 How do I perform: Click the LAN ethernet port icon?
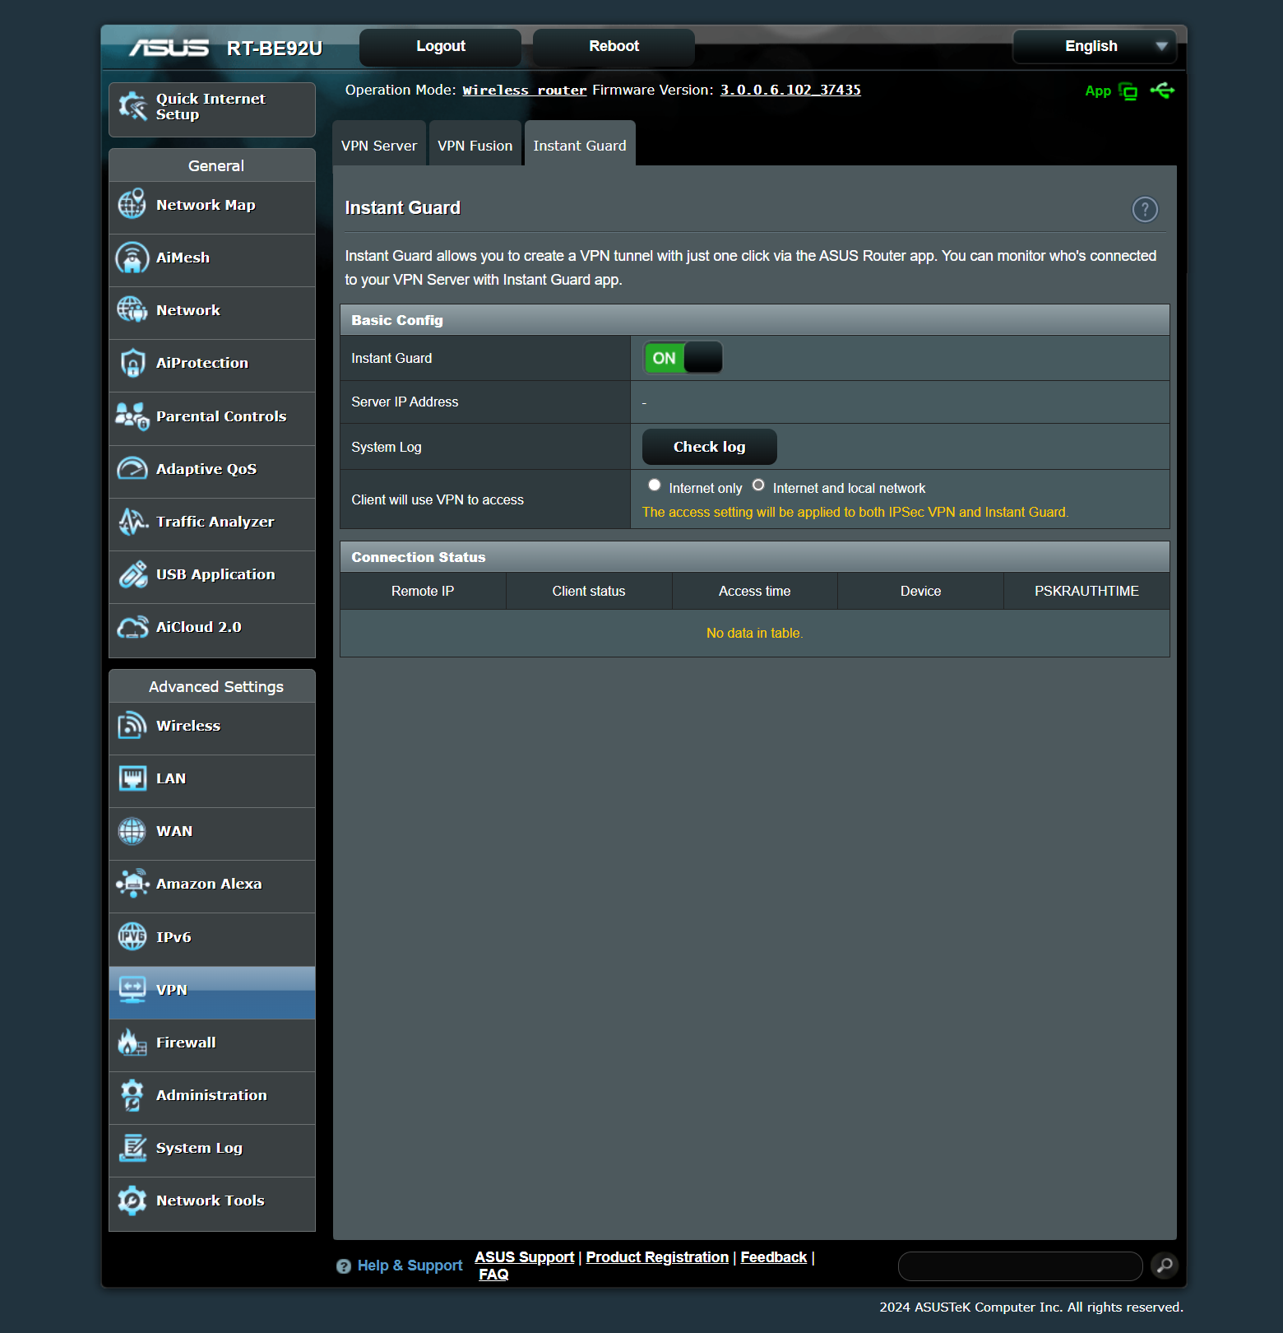coord(132,778)
